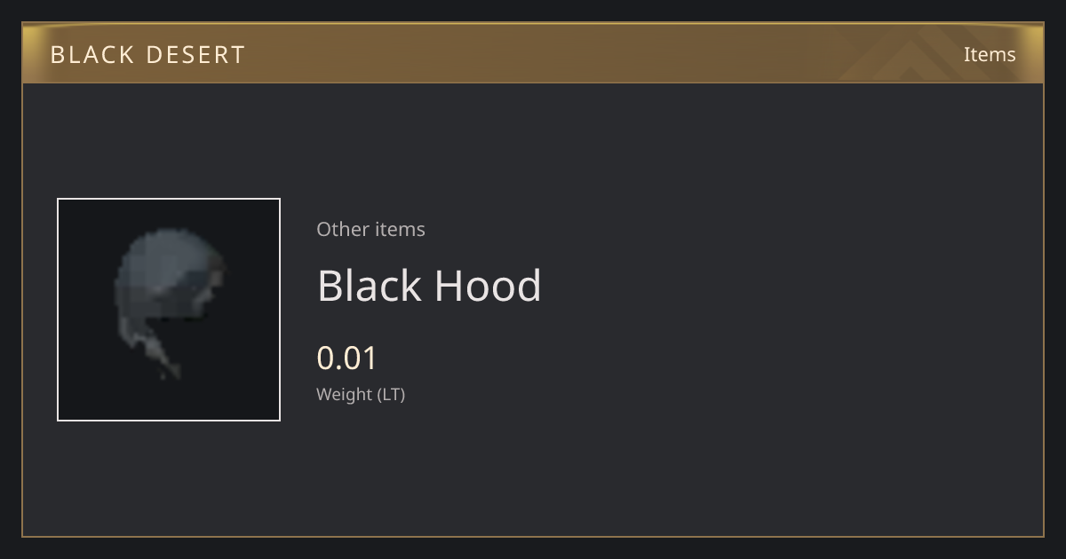Click the (LT) unit text
The width and height of the screenshot is (1066, 559).
[392, 395]
